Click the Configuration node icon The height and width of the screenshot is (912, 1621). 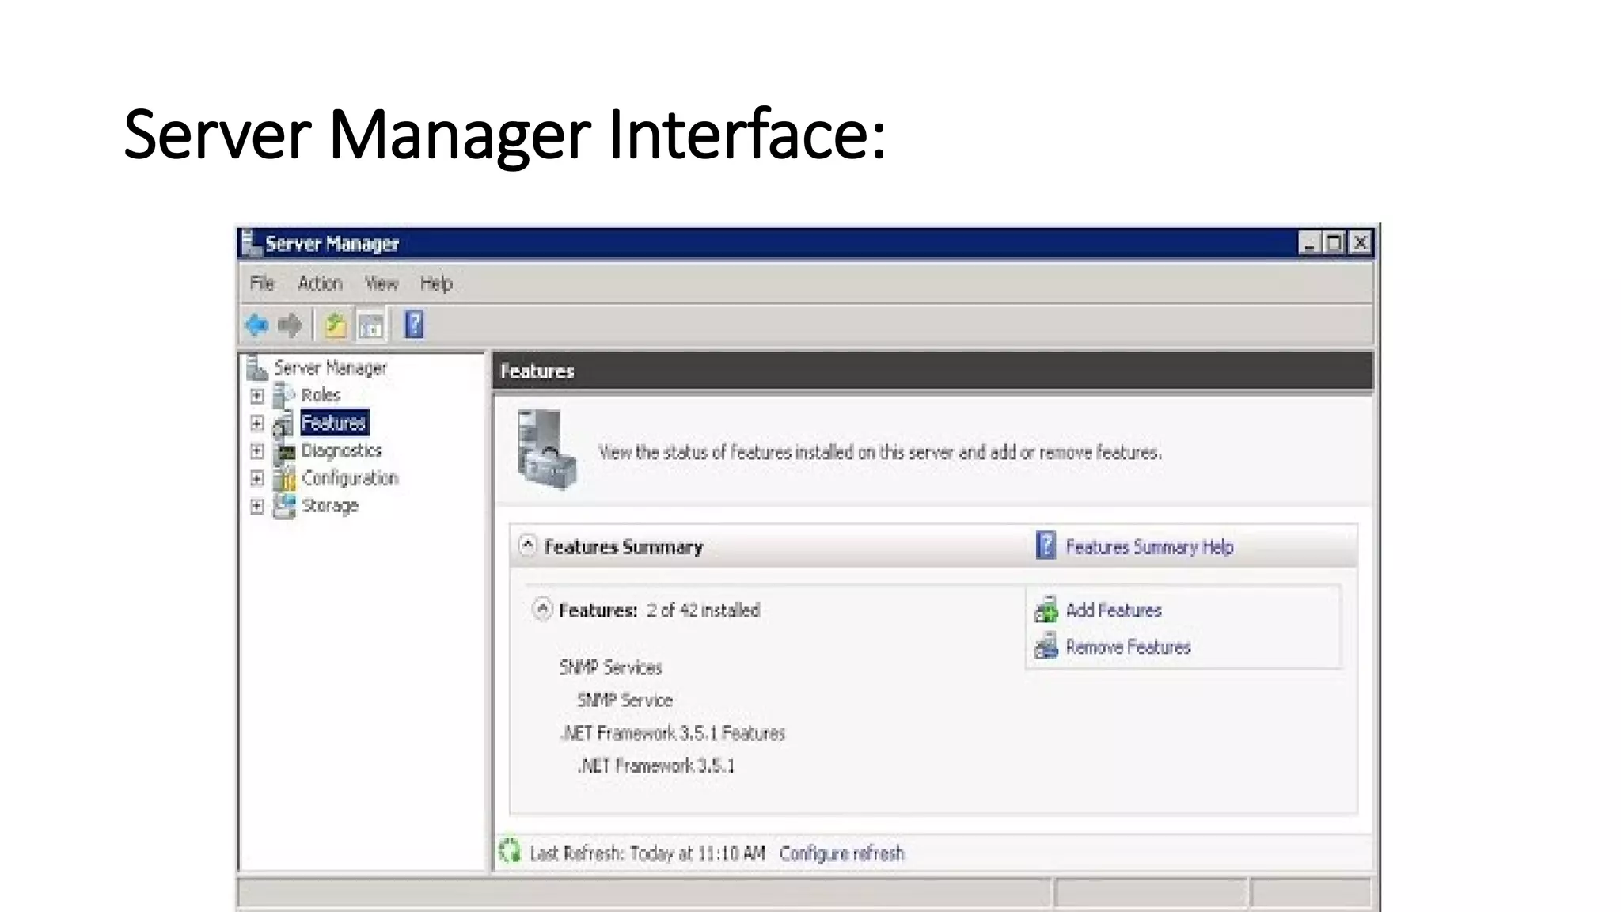click(283, 478)
